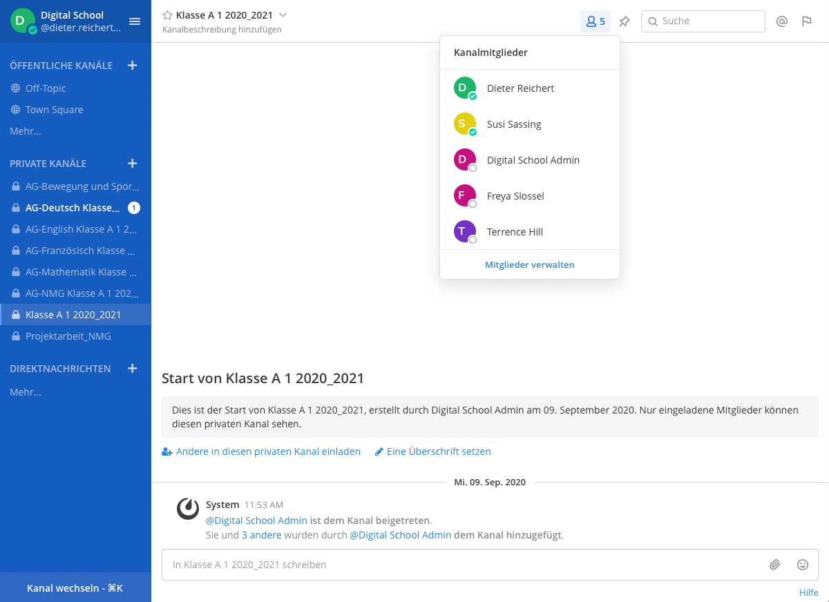Open the hamburger main menu
The image size is (829, 602).
(x=135, y=21)
